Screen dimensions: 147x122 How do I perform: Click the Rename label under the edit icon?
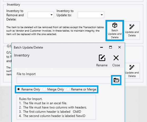[102, 65]
